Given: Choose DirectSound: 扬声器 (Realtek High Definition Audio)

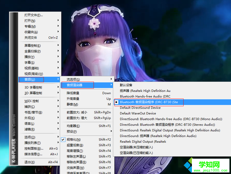Looking at the screenshot, I should tap(172, 136).
